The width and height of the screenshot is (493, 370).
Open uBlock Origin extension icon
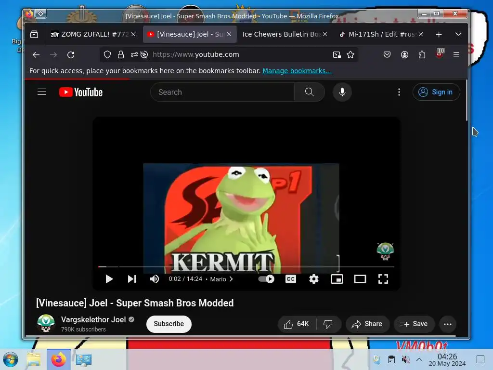pos(440,53)
